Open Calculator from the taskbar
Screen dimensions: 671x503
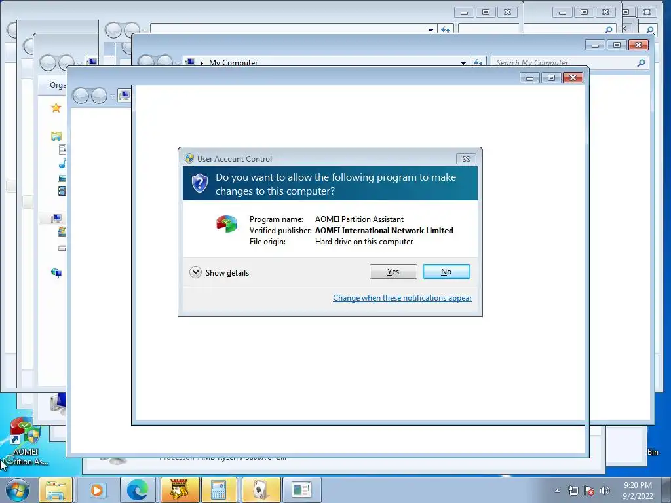tap(219, 490)
